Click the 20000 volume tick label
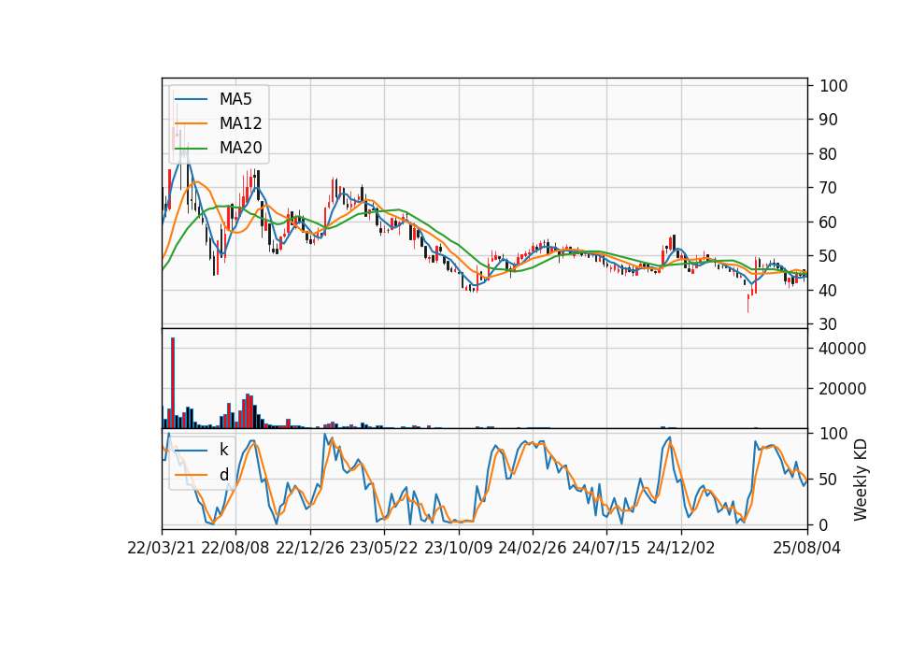This screenshot has height=645, width=897. click(843, 389)
